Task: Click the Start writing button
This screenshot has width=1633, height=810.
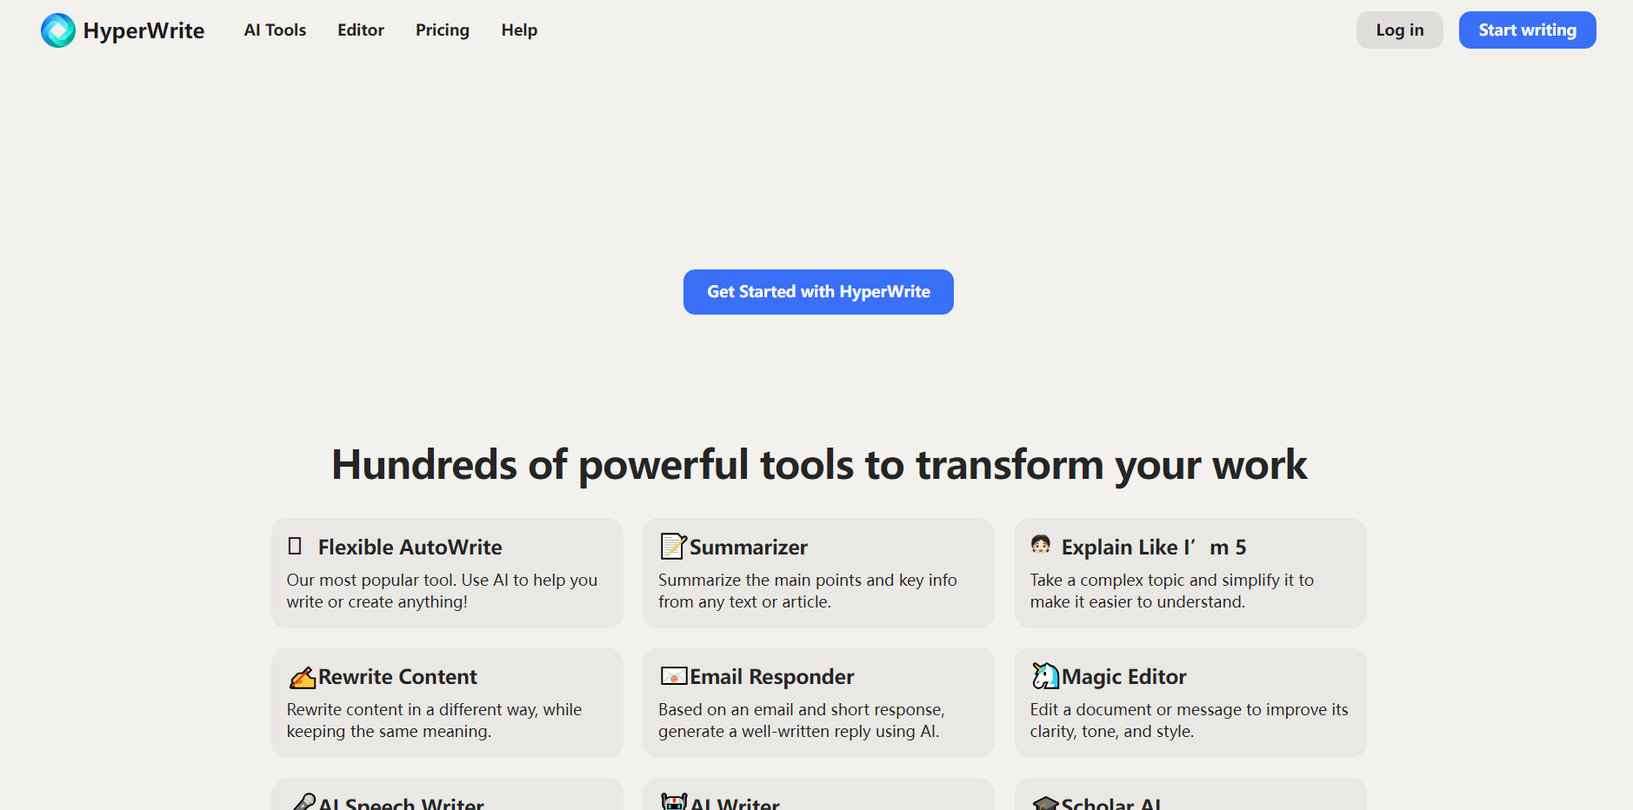Action: (1528, 30)
